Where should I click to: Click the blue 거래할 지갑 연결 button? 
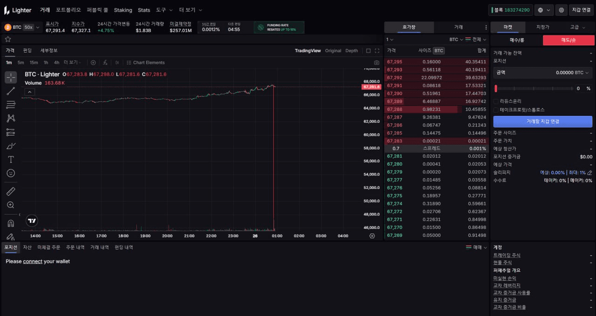(542, 121)
